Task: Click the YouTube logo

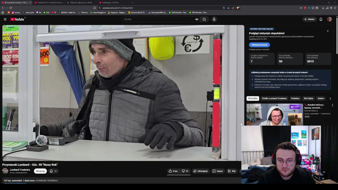Action: (17, 19)
